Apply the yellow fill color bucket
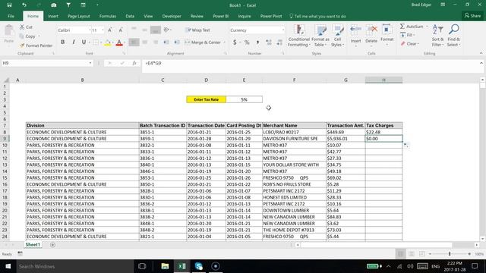Viewport: 486px width, 273px height. pos(108,42)
